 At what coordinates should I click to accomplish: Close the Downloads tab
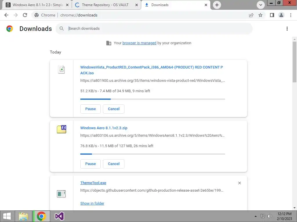[206, 5]
